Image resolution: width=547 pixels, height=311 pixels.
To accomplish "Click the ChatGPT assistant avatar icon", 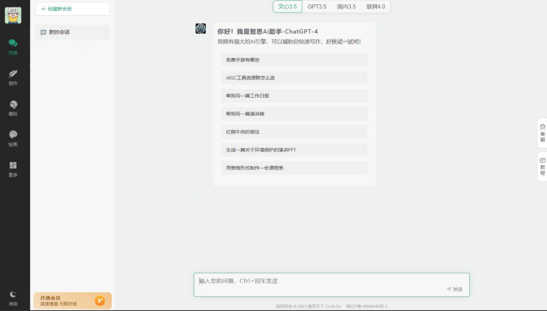I will pyautogui.click(x=201, y=28).
